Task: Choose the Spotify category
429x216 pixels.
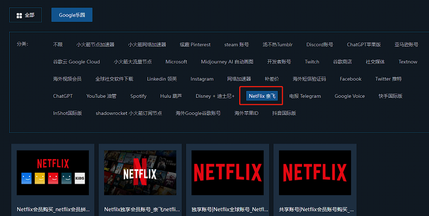Action: pyautogui.click(x=138, y=96)
